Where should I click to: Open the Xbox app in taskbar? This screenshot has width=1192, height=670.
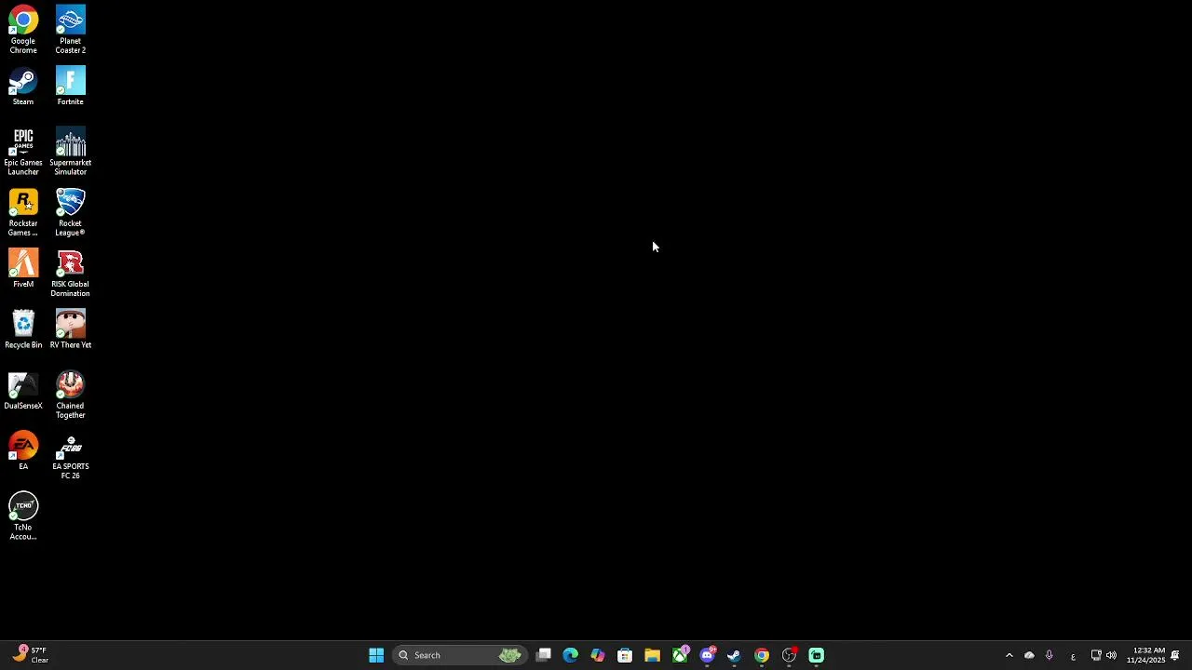(x=680, y=655)
